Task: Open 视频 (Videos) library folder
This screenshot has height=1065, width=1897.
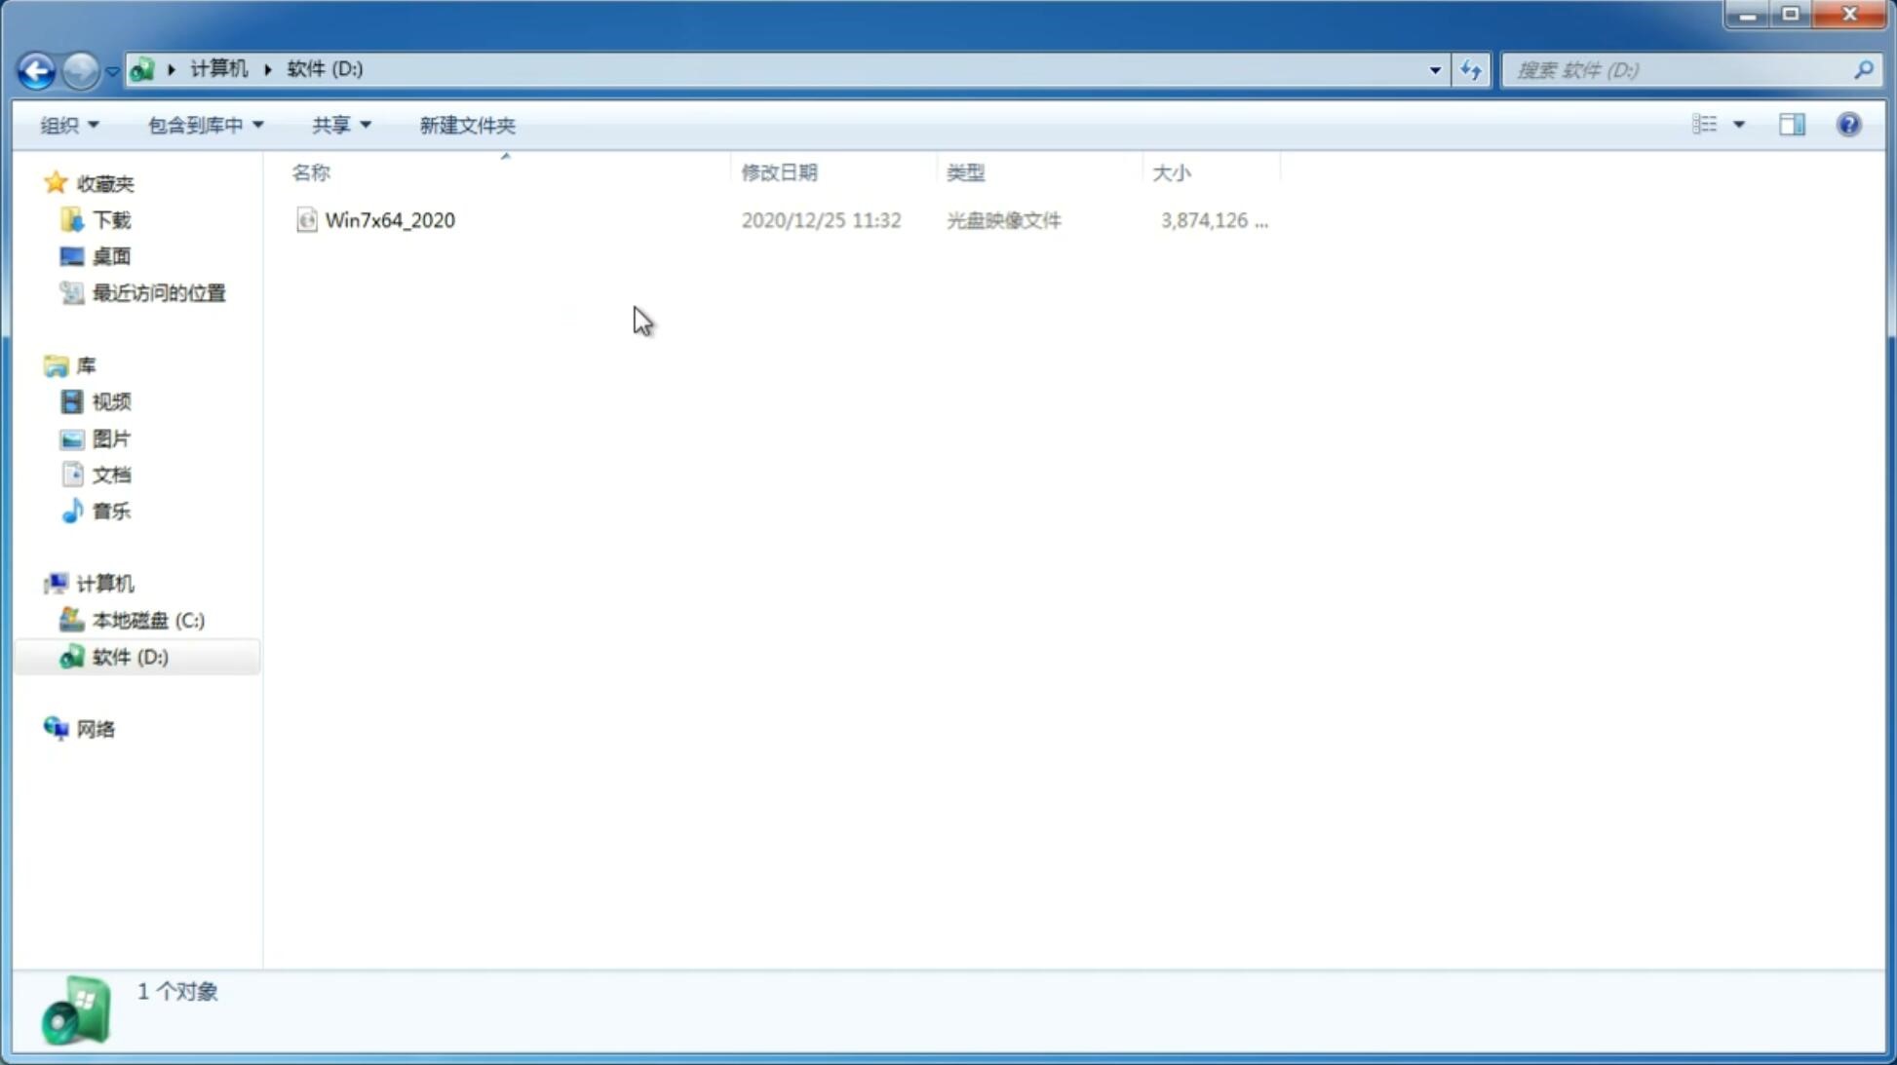Action: pyautogui.click(x=111, y=401)
